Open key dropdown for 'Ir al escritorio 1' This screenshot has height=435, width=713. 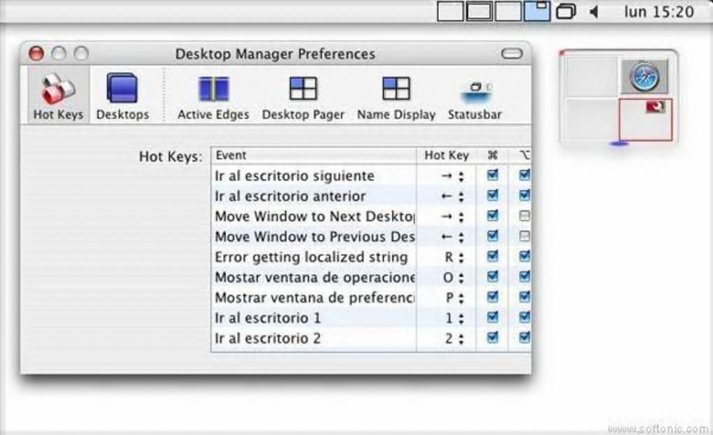pos(461,319)
